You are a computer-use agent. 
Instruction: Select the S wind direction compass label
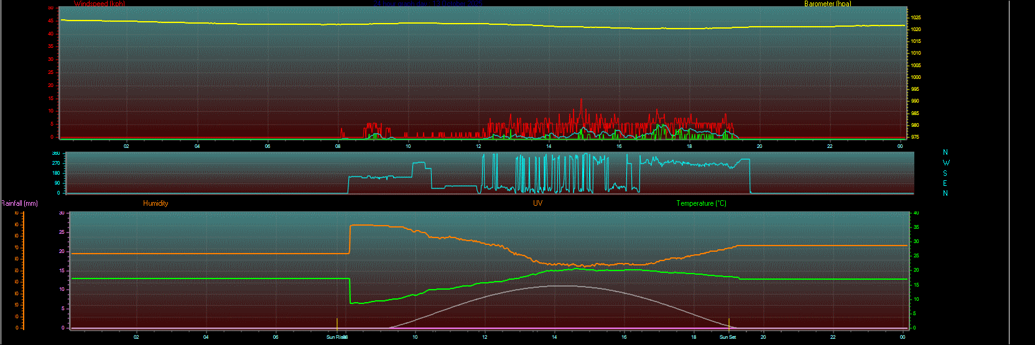pos(945,173)
